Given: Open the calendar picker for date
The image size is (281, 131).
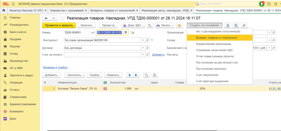Looking at the screenshot, I should pos(126,32).
